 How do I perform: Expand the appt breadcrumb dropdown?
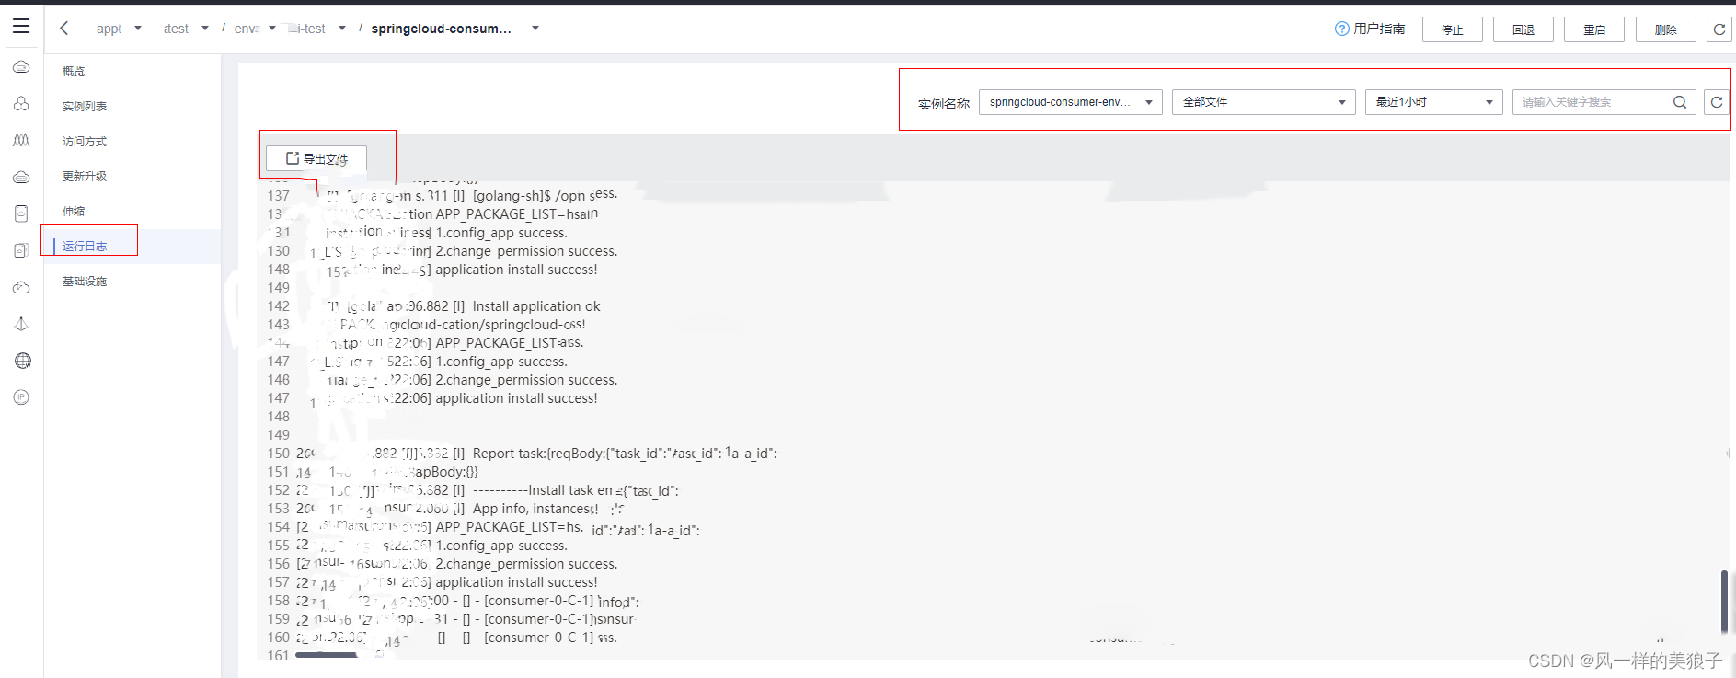[138, 29]
